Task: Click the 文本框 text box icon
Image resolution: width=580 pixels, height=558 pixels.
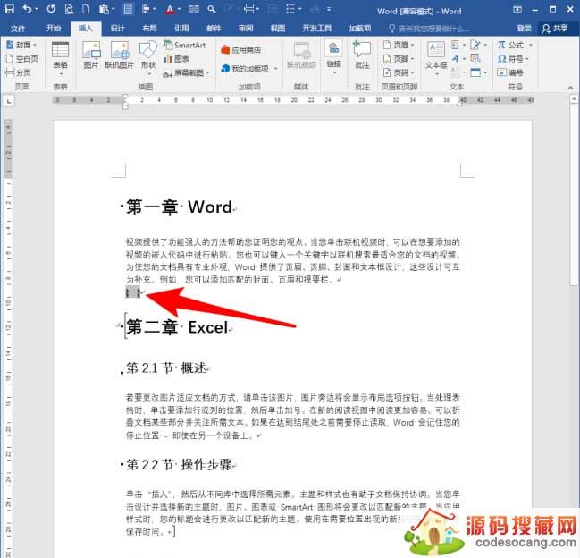Action: coord(436,54)
